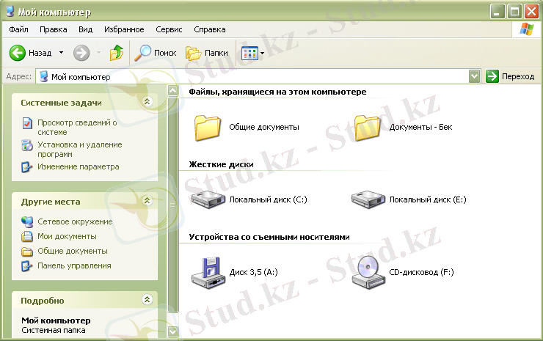Image resolution: width=543 pixels, height=341 pixels.
Task: Click the grey Forward arrow icon
Action: [81, 53]
